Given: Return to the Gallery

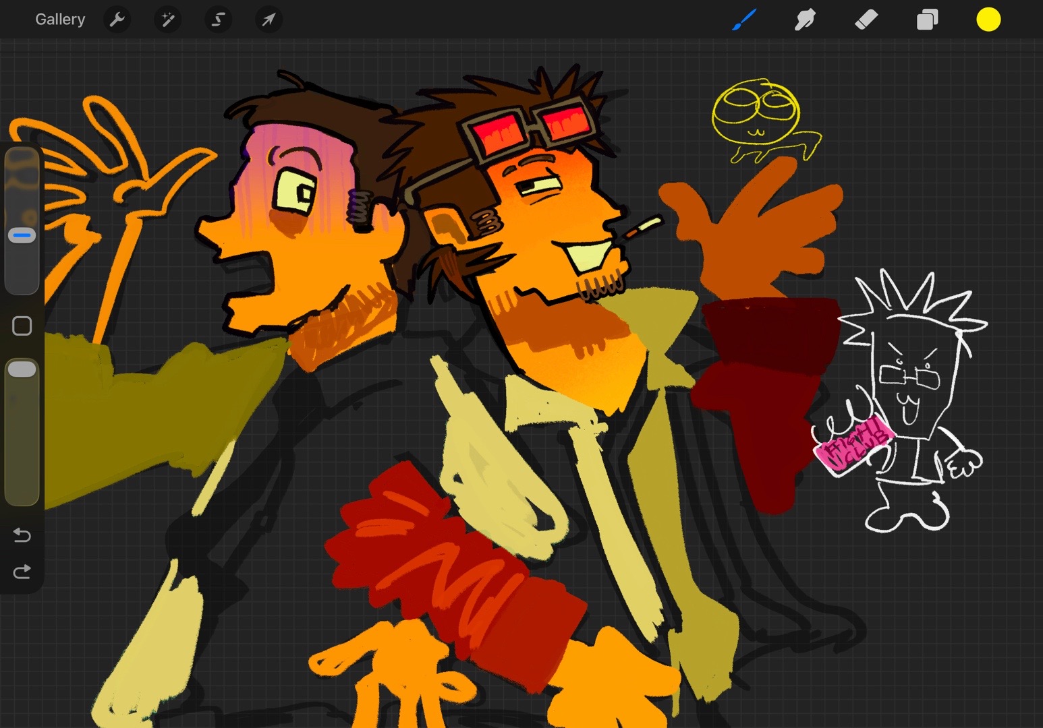Looking at the screenshot, I should click(60, 20).
